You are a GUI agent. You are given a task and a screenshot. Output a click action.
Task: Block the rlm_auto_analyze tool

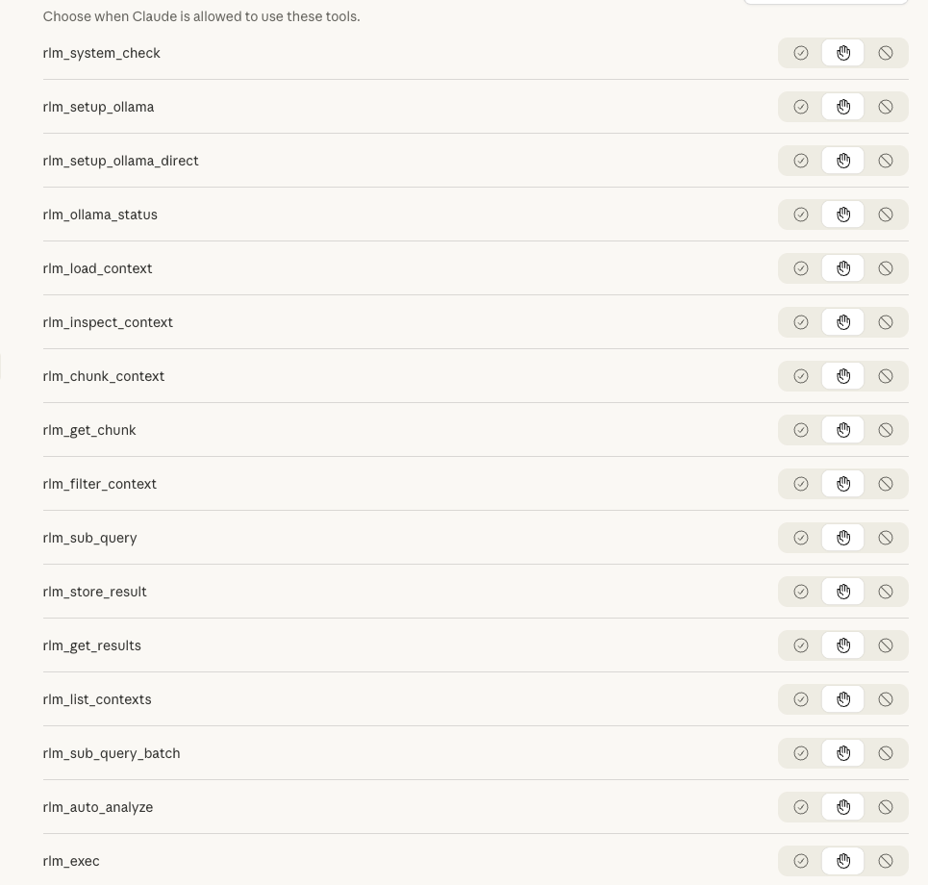click(886, 807)
